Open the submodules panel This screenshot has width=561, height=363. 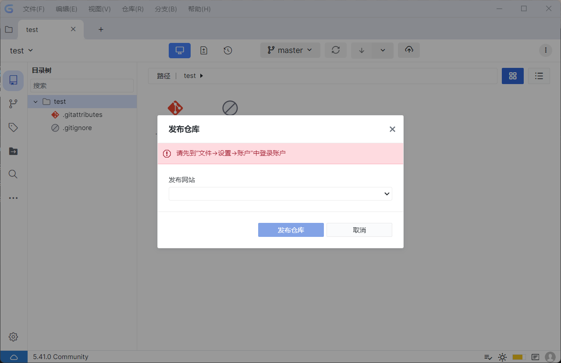click(x=13, y=151)
